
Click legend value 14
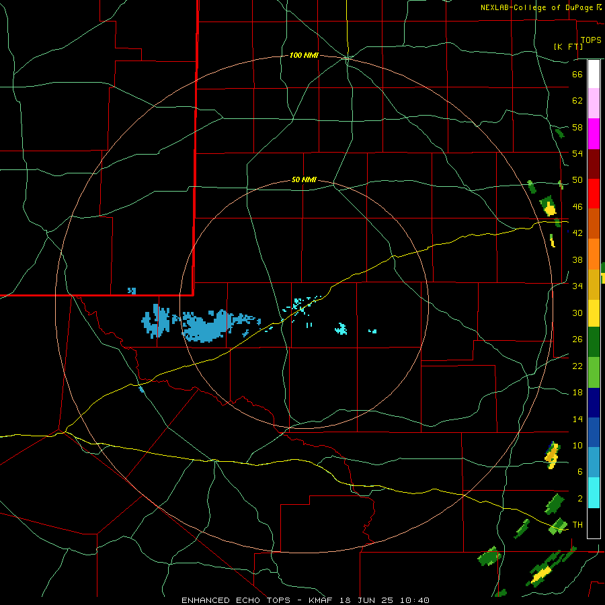577,419
